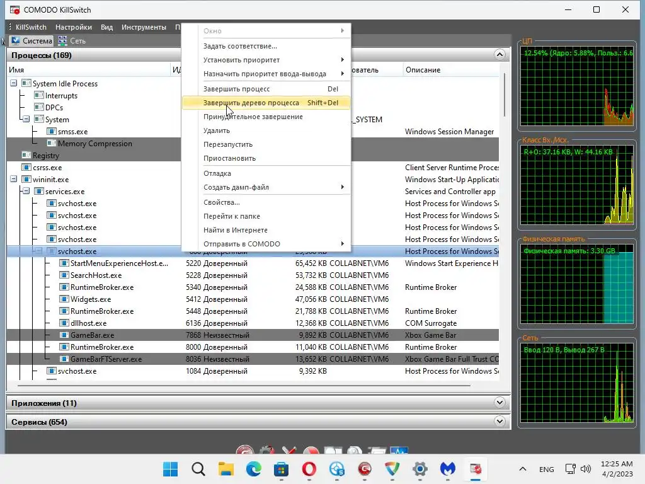This screenshot has height=484, width=645.
Task: Select 'Удалить' in context menu
Action: (266, 130)
